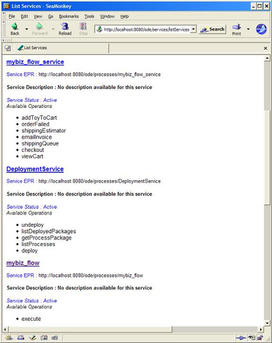This screenshot has width=272, height=343.
Task: Open the URL bar history dropdown
Action: (x=193, y=29)
